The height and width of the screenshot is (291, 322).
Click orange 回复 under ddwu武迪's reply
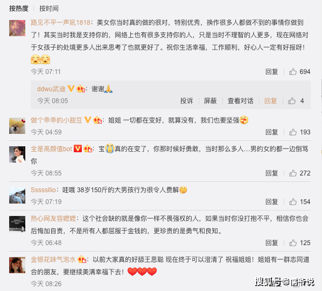(270, 101)
